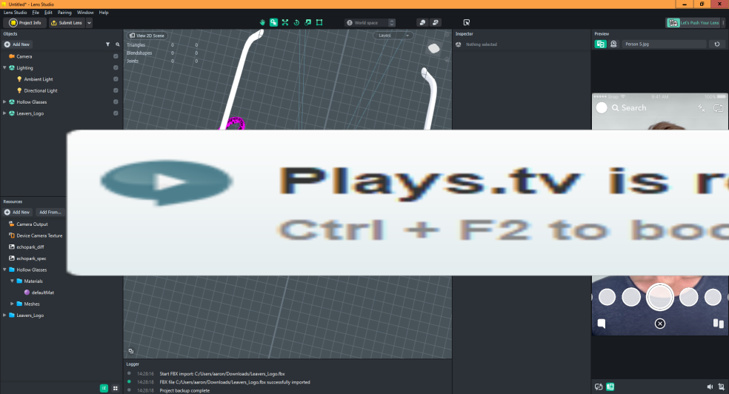729x394 pixels.
Task: Select Directional Light object
Action: (41, 90)
